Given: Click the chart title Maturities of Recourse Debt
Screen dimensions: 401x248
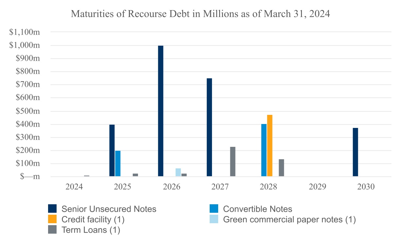Looking at the screenshot, I should click(200, 14).
